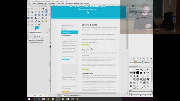Select the Scale tool

click(39, 15)
